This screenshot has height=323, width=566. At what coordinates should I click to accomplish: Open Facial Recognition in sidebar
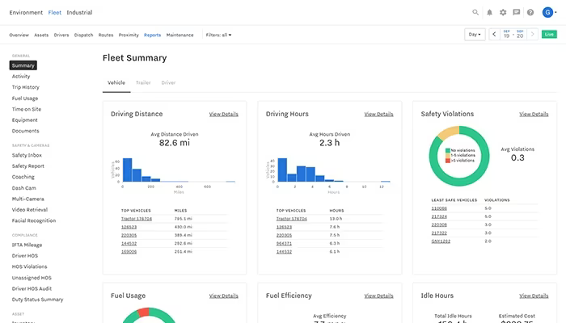coord(34,220)
